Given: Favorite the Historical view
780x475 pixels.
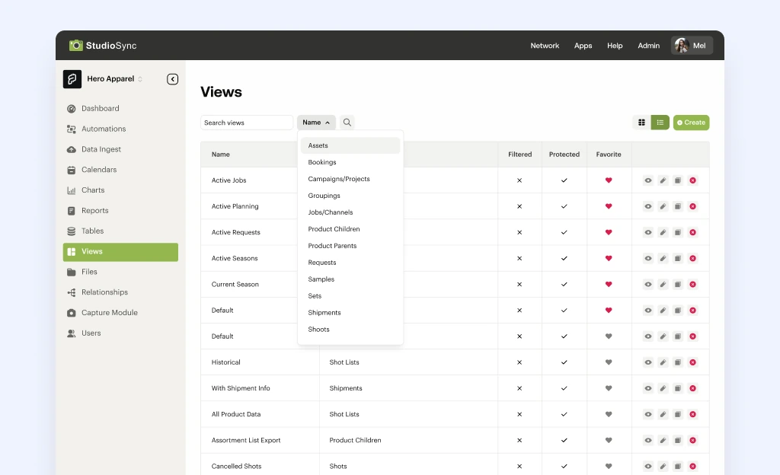Looking at the screenshot, I should [609, 362].
